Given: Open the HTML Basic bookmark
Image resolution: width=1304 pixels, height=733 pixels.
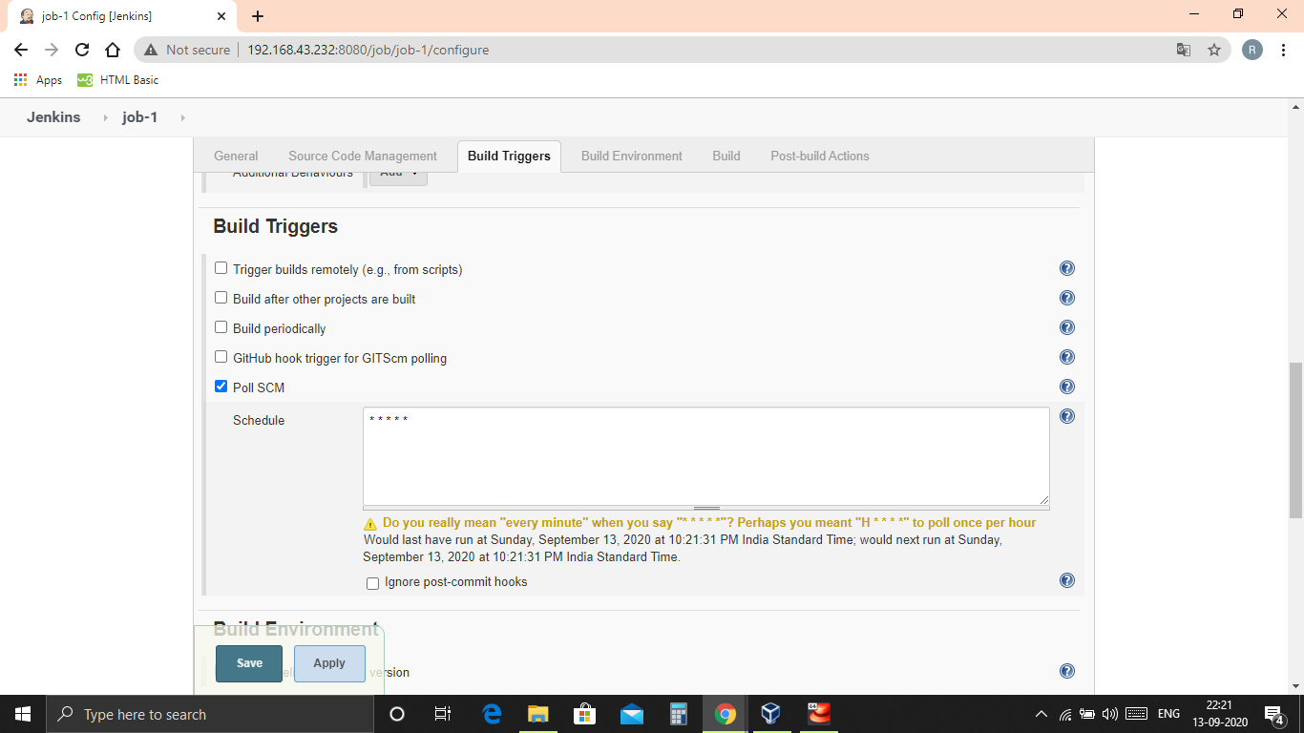Looking at the screenshot, I should point(118,80).
